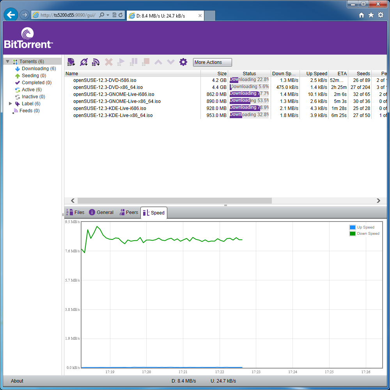This screenshot has width=390, height=390.
Task: Select openSUSE-12.3-DVD-x86_64.iso torrent
Action: [108, 87]
